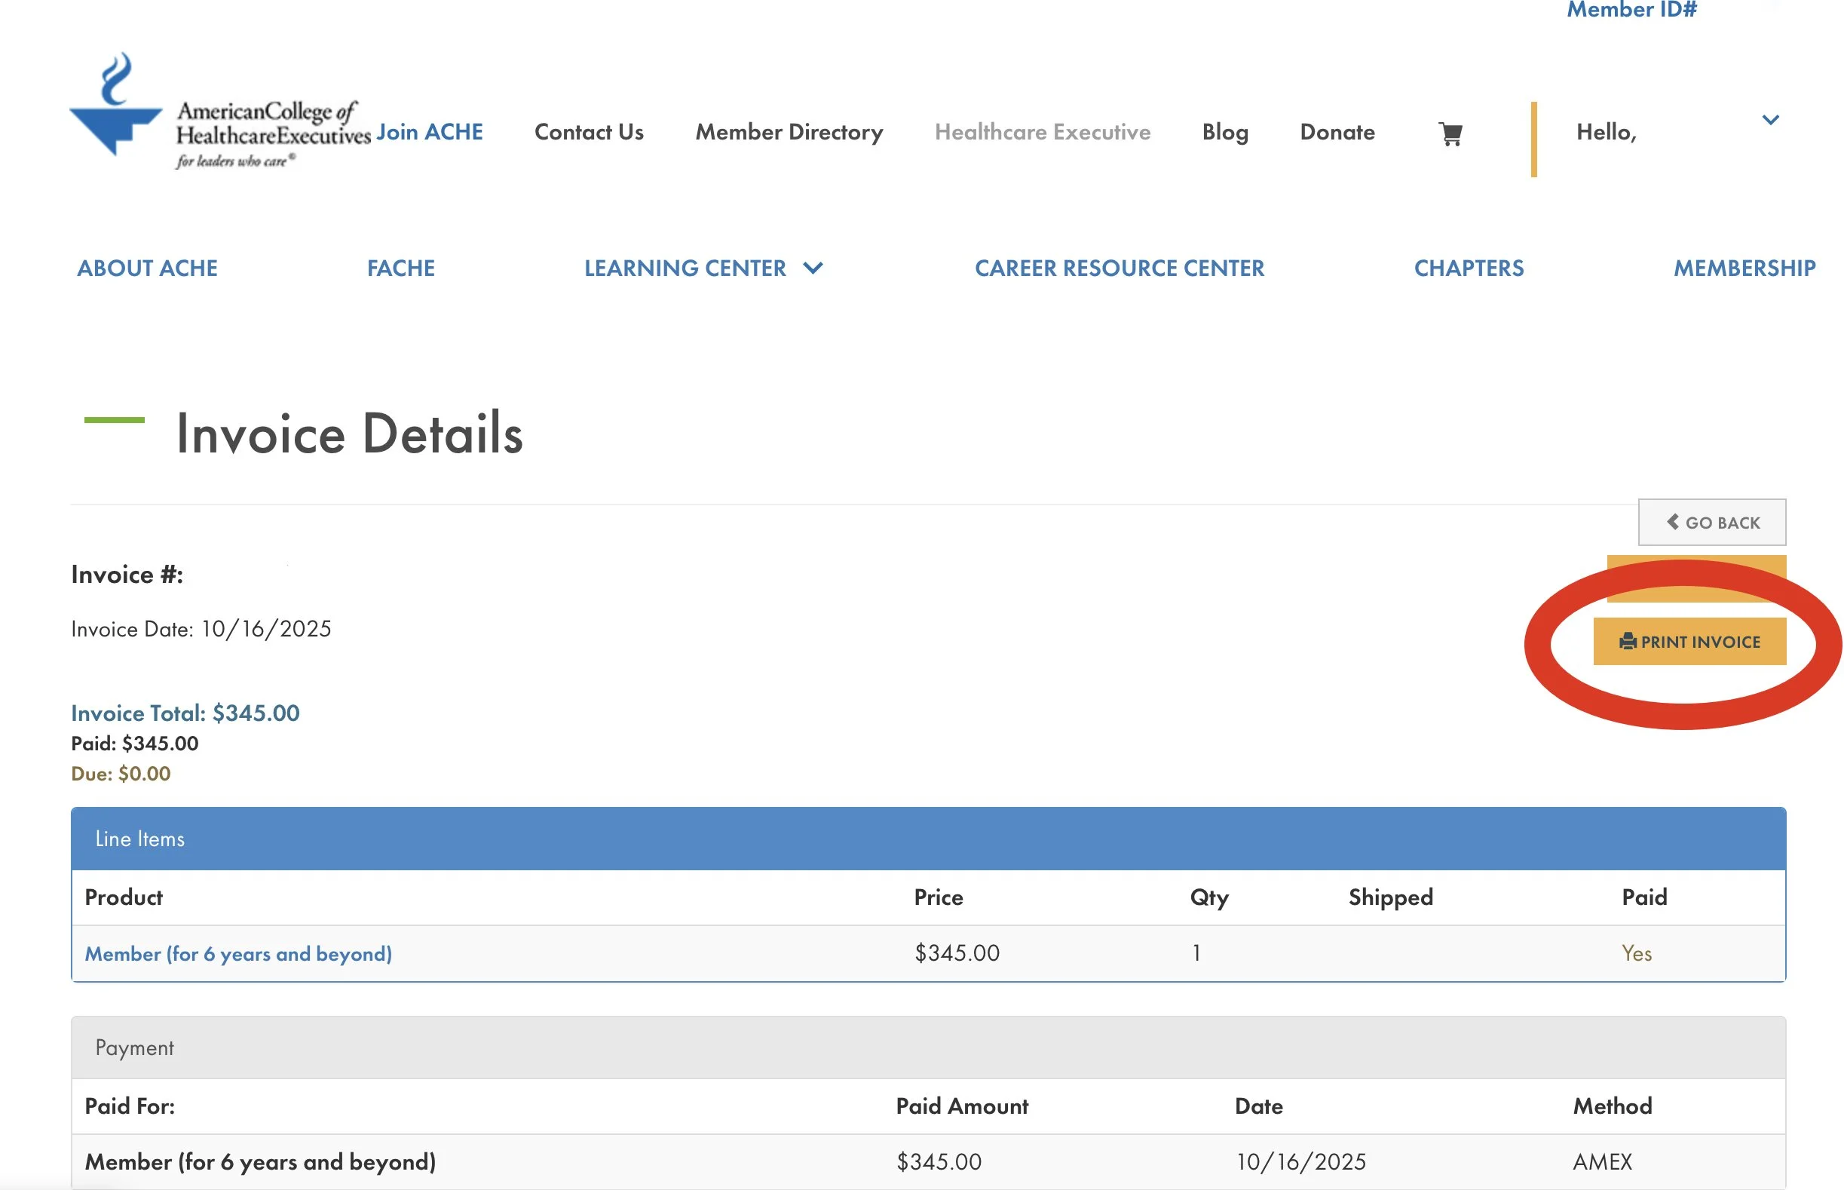The width and height of the screenshot is (1844, 1190).
Task: Open the About ACHE menu
Action: pyautogui.click(x=147, y=268)
